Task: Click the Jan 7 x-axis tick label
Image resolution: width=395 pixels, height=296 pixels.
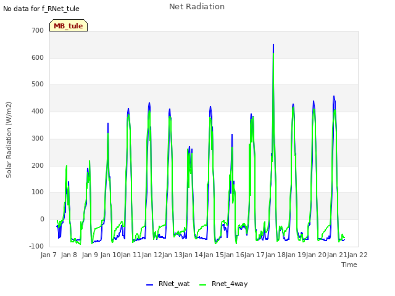Action: coord(48,255)
